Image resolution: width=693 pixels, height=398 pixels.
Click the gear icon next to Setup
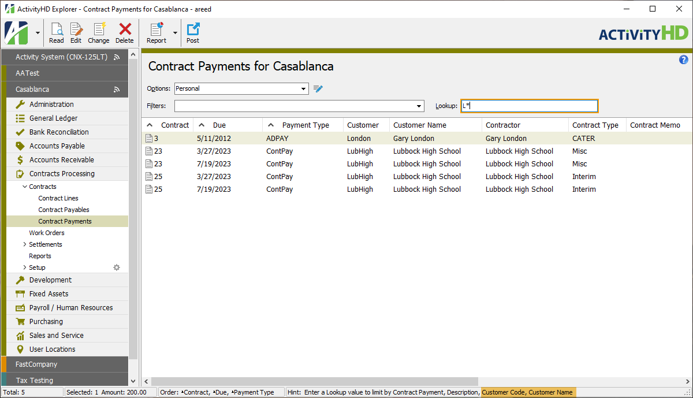point(116,267)
